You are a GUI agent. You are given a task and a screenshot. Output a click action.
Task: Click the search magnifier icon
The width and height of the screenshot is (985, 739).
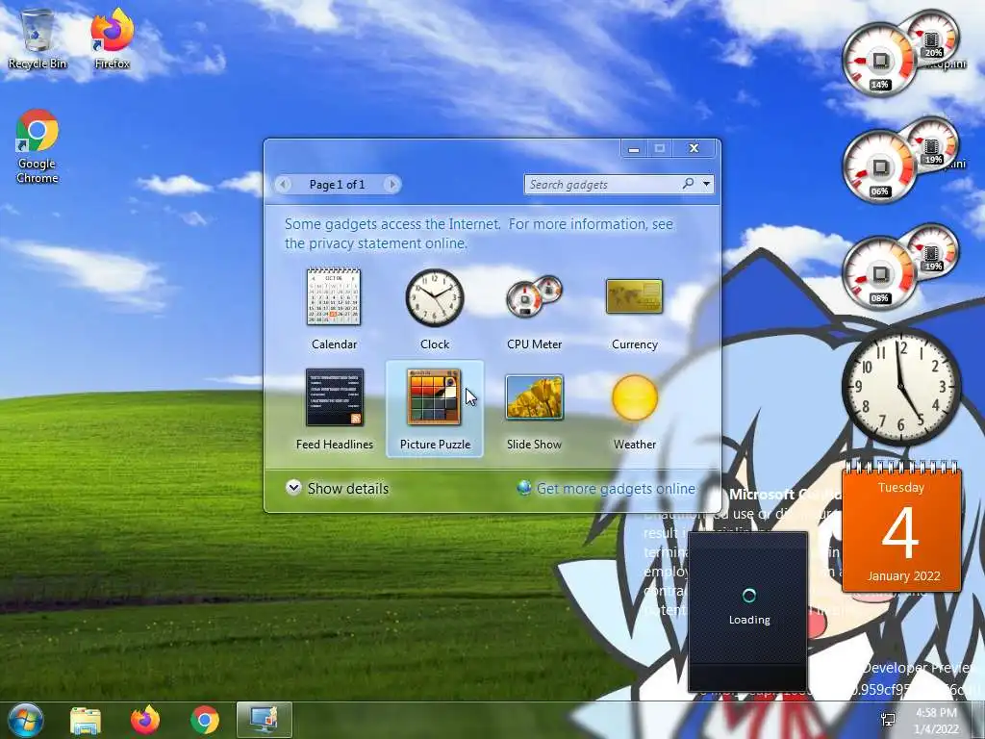[x=689, y=184]
